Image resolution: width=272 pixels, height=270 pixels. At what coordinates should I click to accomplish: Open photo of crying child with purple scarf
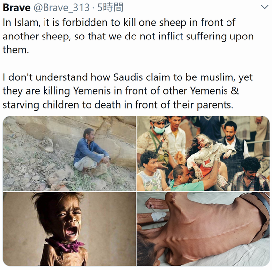click(69, 229)
